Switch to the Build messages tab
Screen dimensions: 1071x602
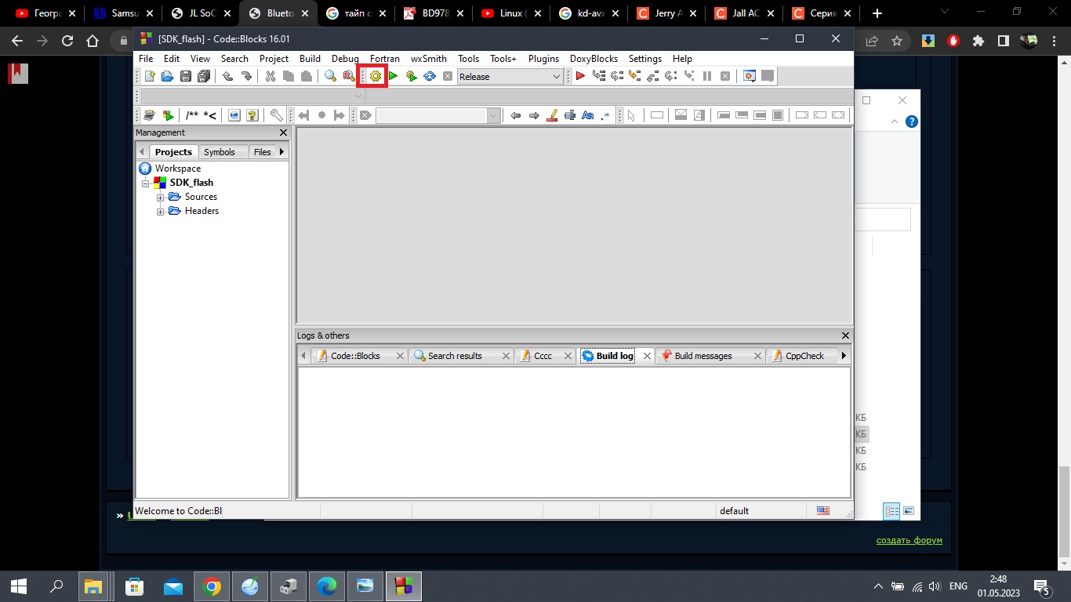pos(703,356)
